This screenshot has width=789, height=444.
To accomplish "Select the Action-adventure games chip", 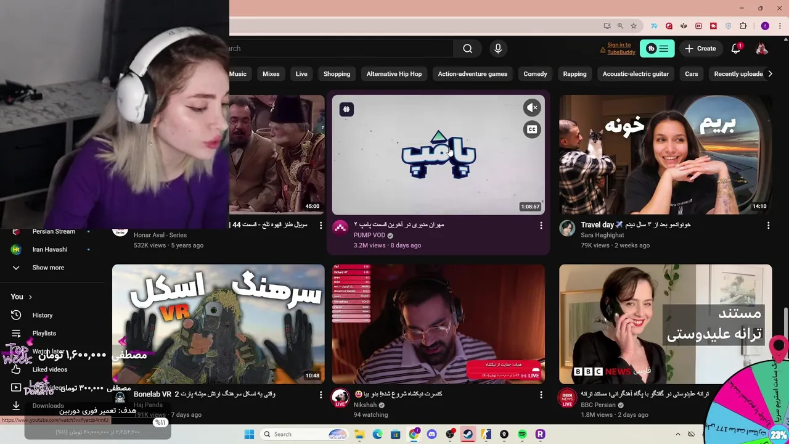I will tap(473, 74).
